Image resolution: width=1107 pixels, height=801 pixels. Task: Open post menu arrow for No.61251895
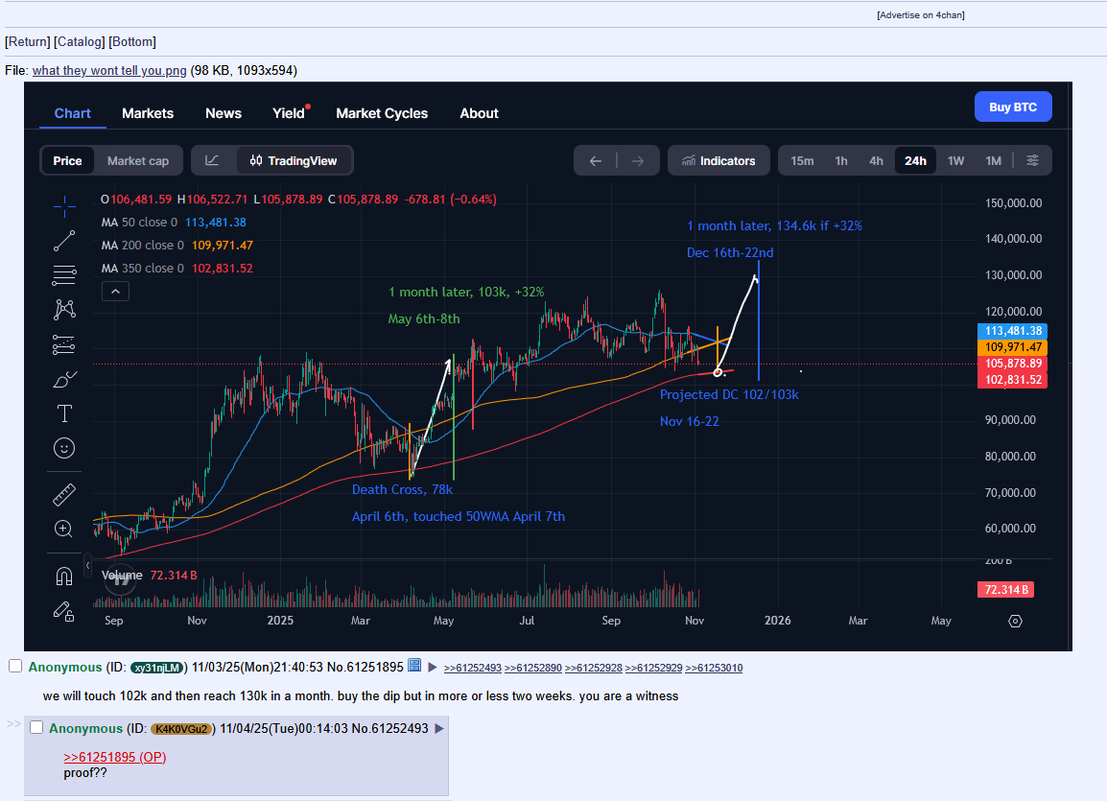click(433, 668)
